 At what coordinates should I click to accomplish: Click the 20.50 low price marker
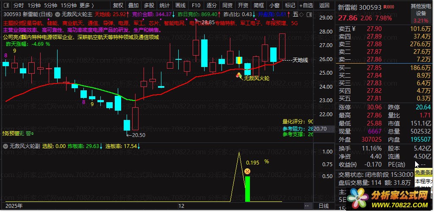click(139, 135)
